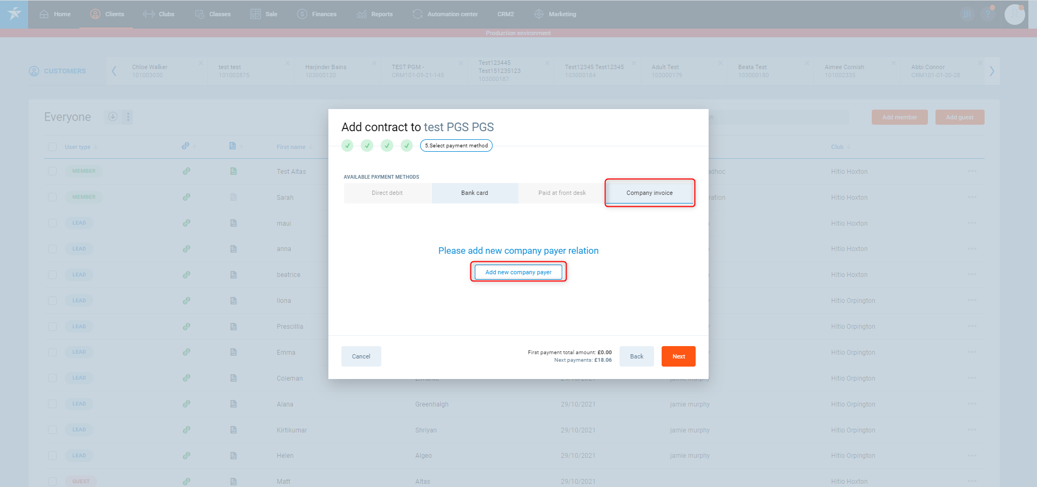Viewport: 1037px width, 487px height.
Task: Open the user avatar in top-right corner
Action: pyautogui.click(x=1014, y=15)
